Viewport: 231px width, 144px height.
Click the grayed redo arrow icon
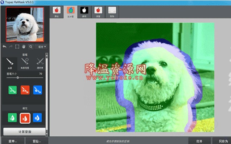point(11,47)
